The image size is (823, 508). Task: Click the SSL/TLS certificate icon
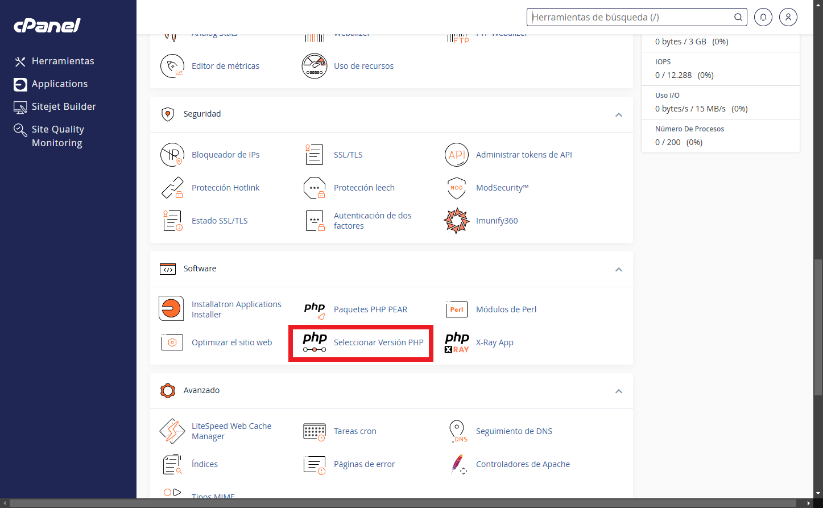click(x=314, y=155)
